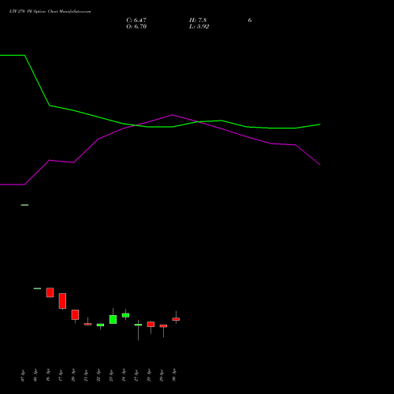This screenshot has height=394, width=394.
Task: Click the '27 Apr' date axis label
Action: click(136, 376)
